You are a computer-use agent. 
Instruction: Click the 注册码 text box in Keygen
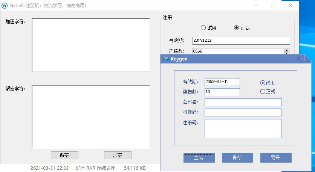(243, 128)
